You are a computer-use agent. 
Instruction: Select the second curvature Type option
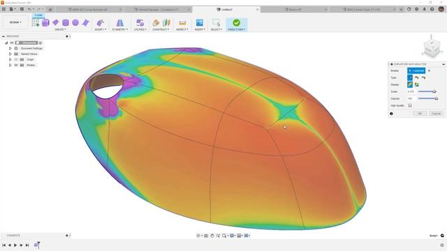coord(417,77)
